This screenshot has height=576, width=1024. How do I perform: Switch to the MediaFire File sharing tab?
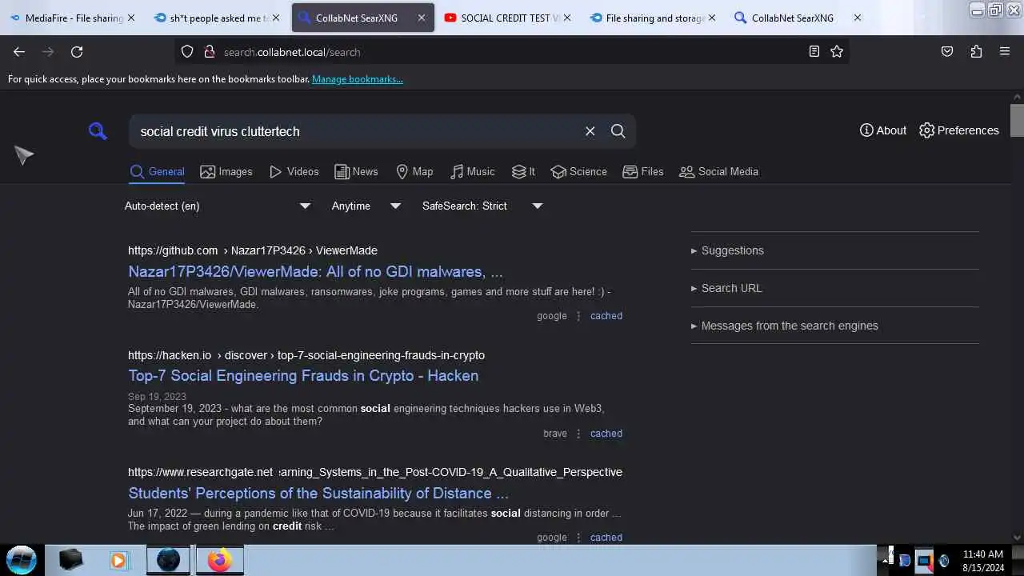point(73,18)
